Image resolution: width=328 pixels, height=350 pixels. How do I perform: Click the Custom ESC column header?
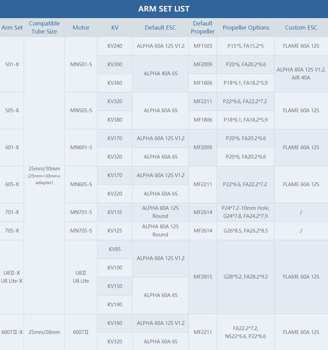click(x=301, y=28)
